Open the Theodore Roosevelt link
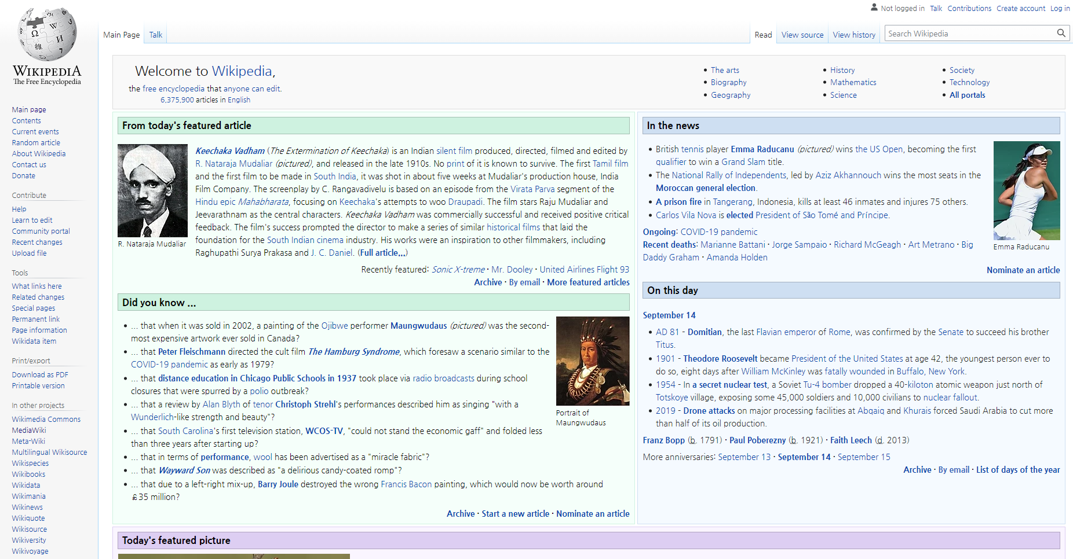The image size is (1073, 559). pos(720,358)
